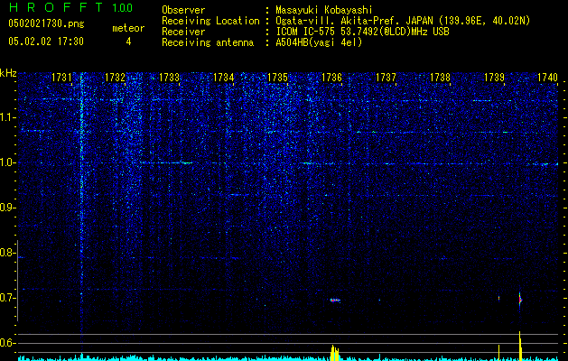Viewport: 568px width, 361px height.
Task: Click the tallest yellow power peak after 1739
Action: [x=520, y=346]
